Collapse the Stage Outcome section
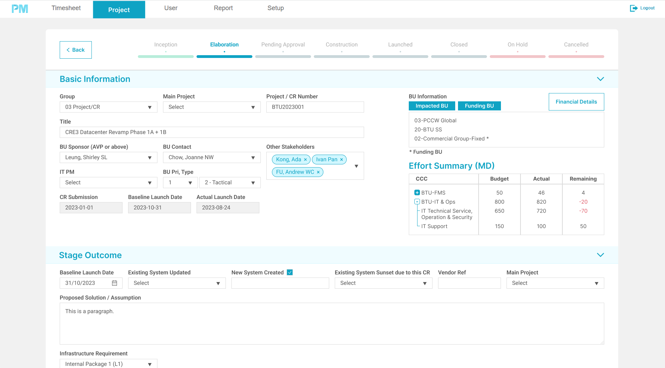This screenshot has height=368, width=665. [600, 255]
